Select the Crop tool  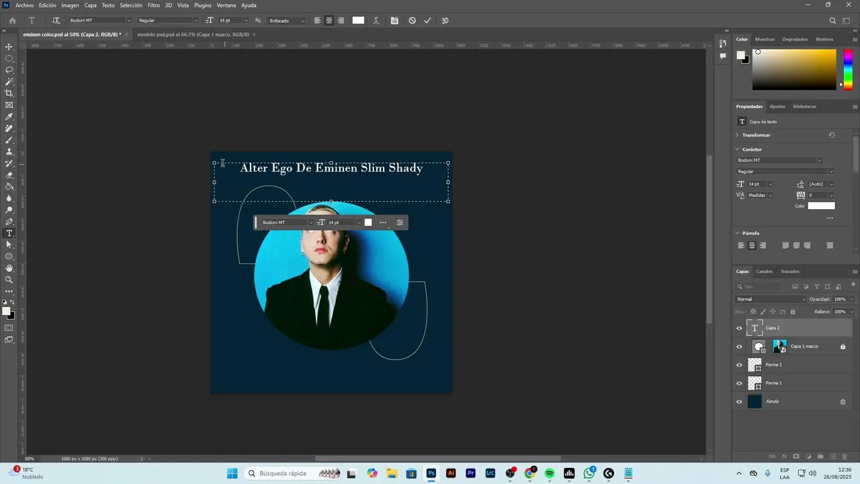(9, 93)
